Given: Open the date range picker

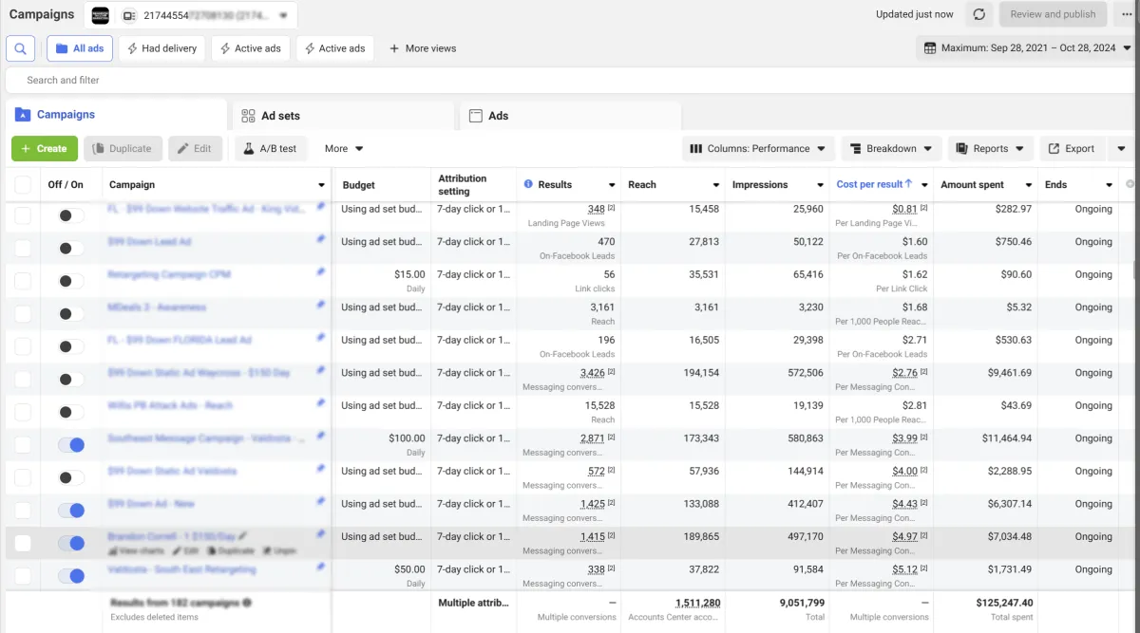Looking at the screenshot, I should [x=1027, y=48].
